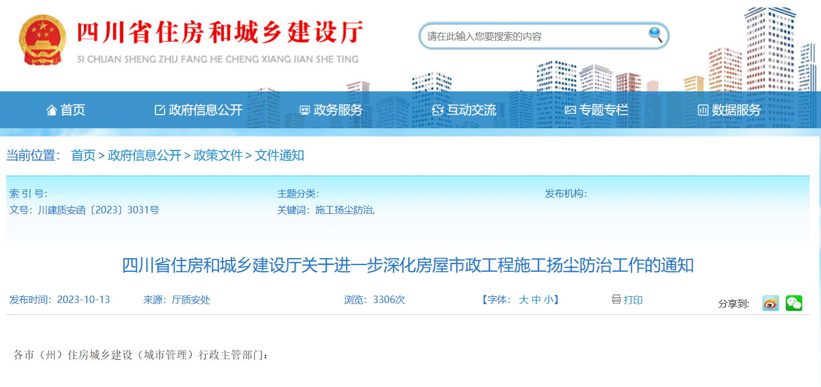821x387 pixels.
Task: Select 小 font size option
Action: (x=547, y=300)
